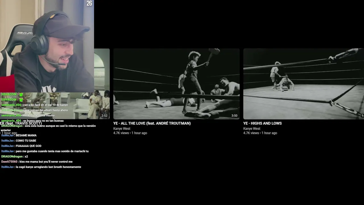Screen dimensions: 364x205
Task: Open partially visible church video thumbnail
Action: [102, 84]
